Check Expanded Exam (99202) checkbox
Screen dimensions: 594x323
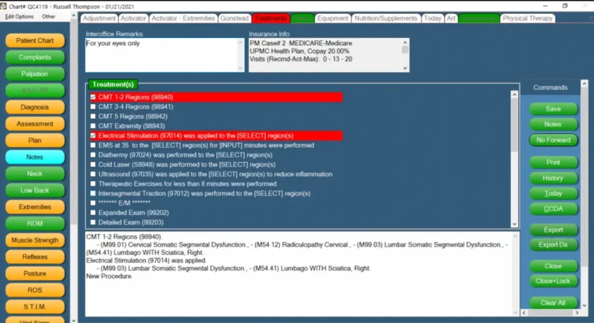tap(93, 212)
